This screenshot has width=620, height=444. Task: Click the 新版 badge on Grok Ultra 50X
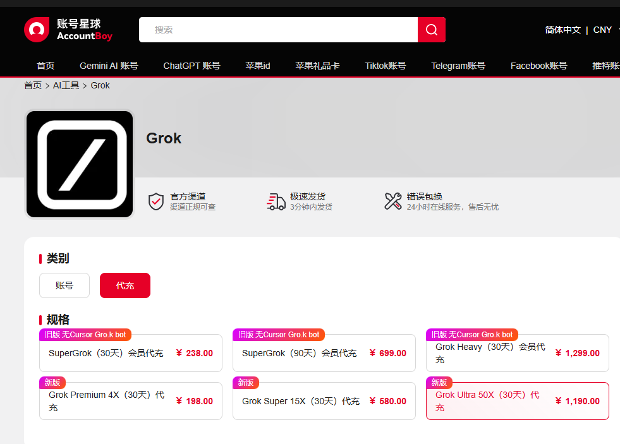(x=439, y=382)
